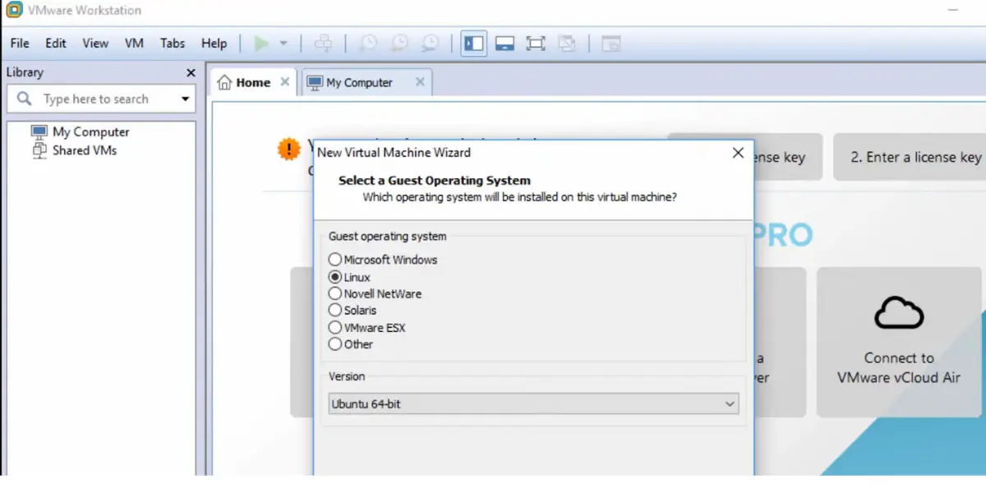Click the My Computer monitor icon in Library
The width and height of the screenshot is (986, 493).
coord(39,131)
